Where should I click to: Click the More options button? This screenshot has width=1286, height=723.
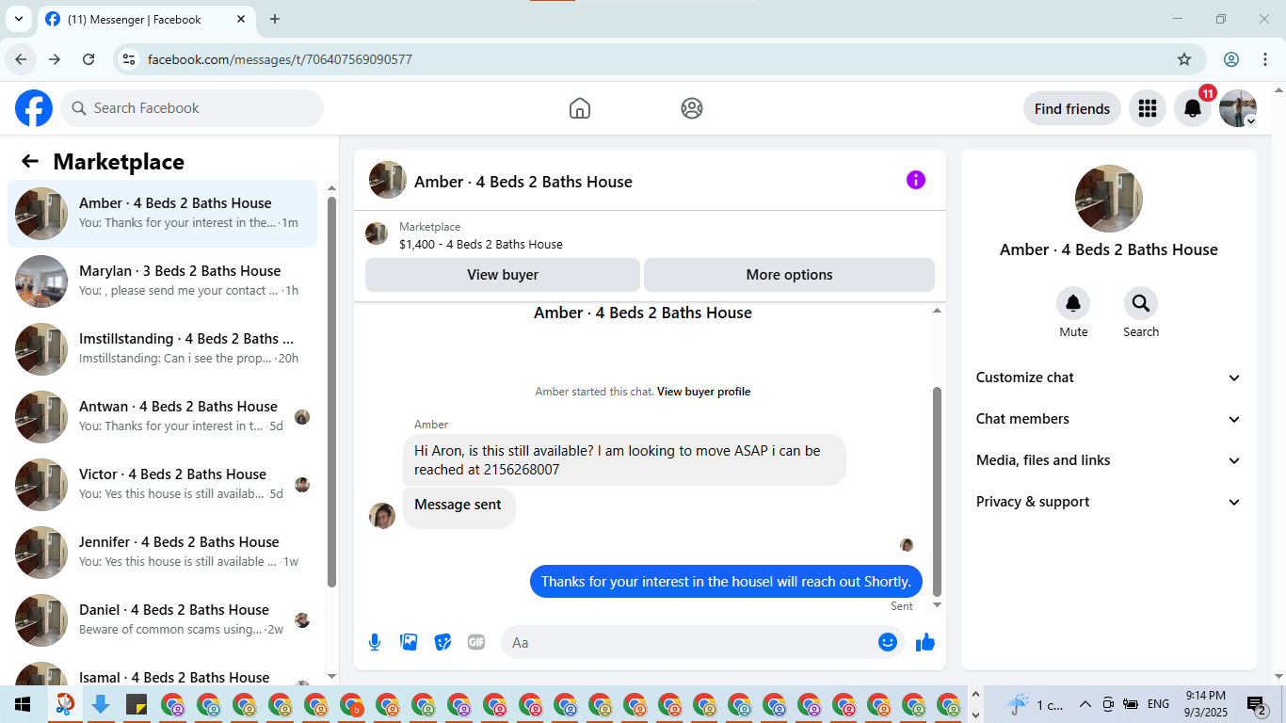click(789, 275)
